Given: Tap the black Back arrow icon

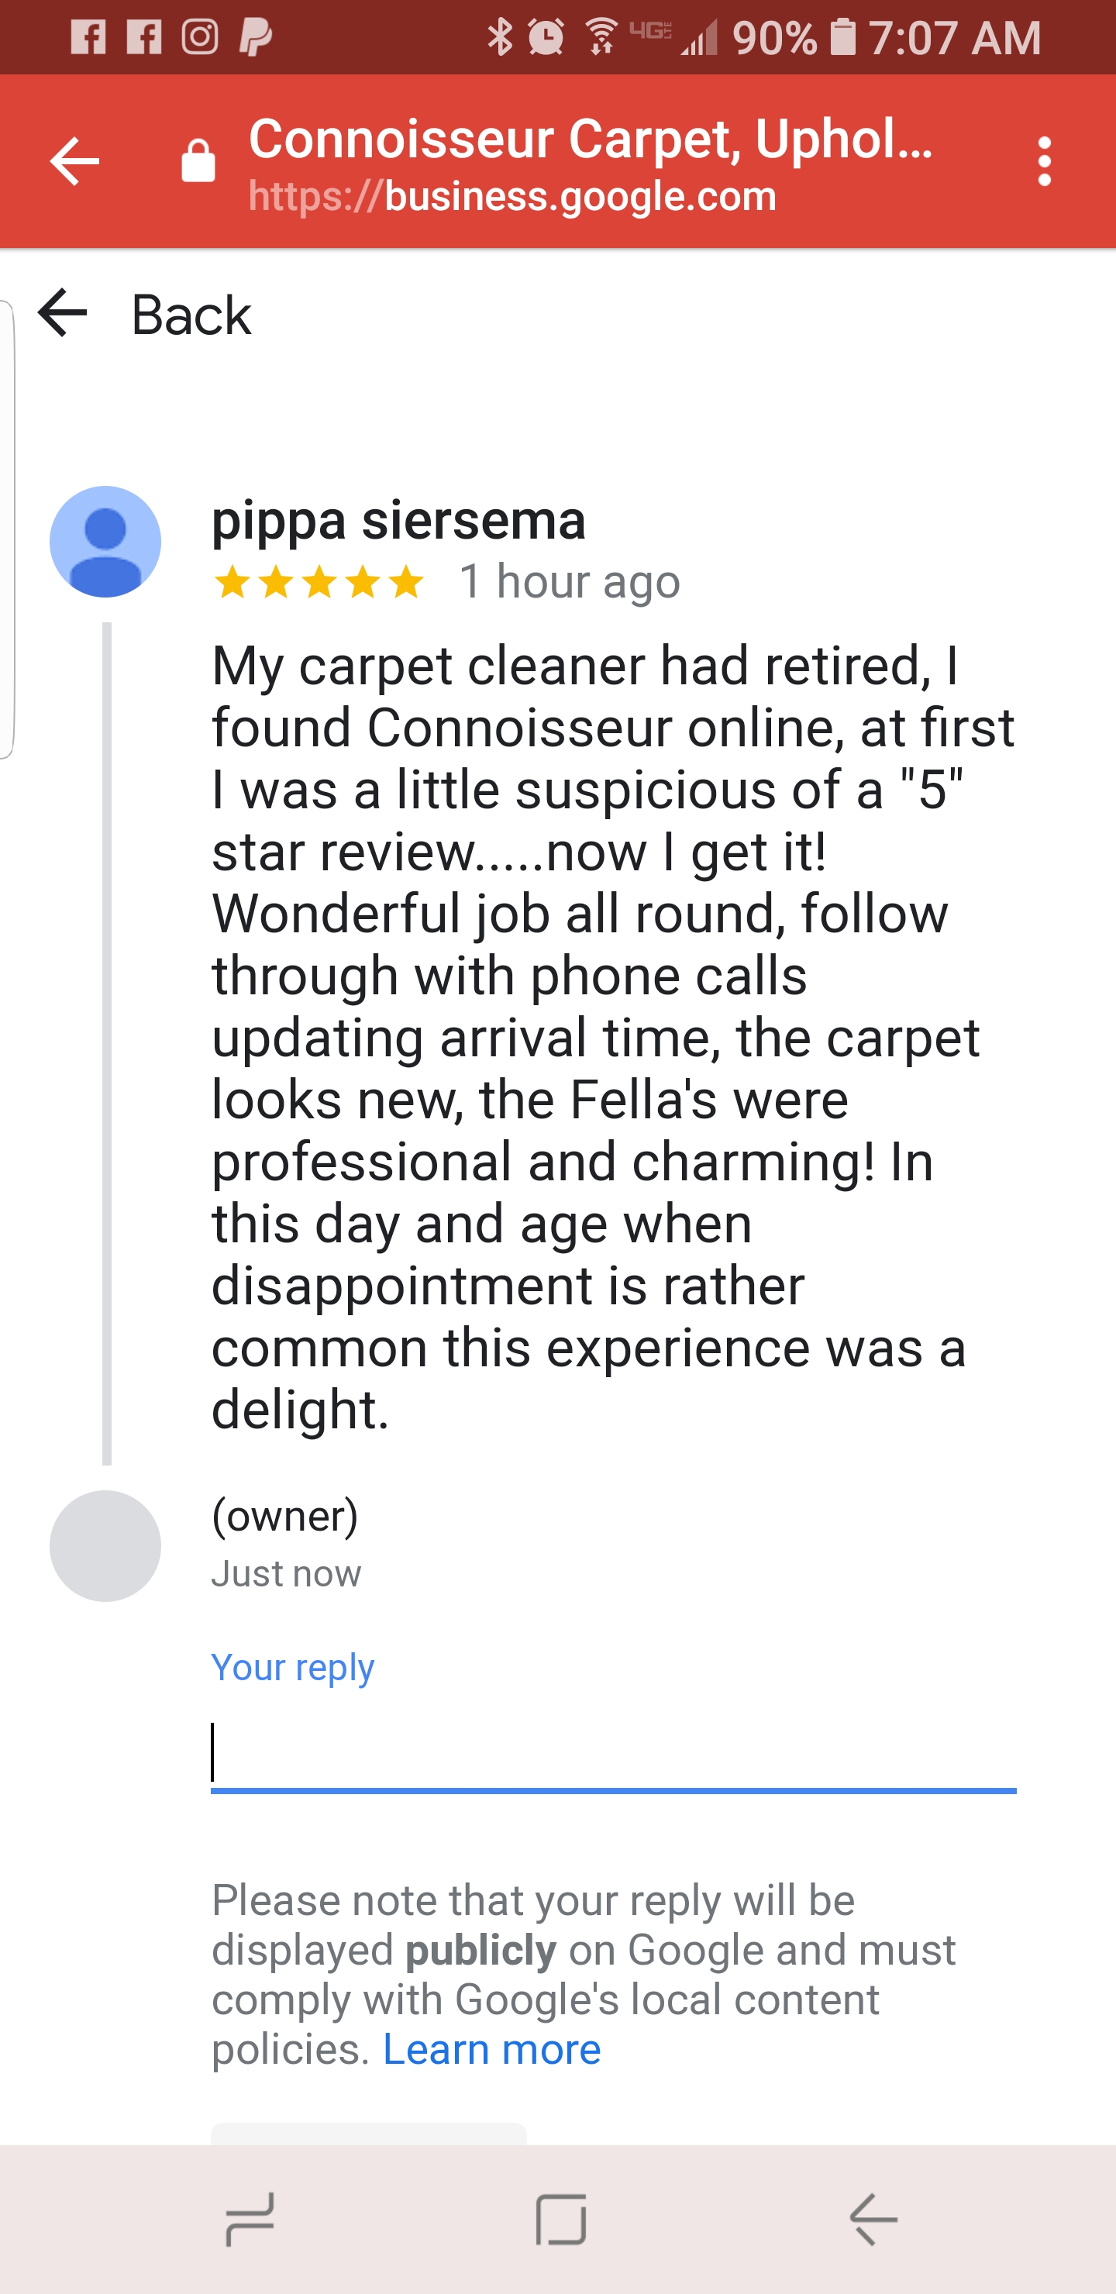Looking at the screenshot, I should [62, 312].
